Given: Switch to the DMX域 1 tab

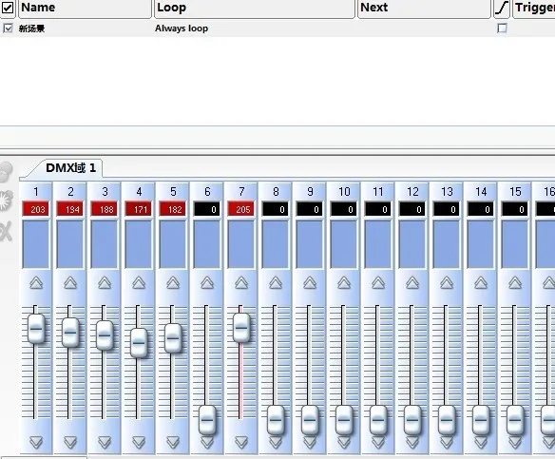Looking at the screenshot, I should 70,168.
